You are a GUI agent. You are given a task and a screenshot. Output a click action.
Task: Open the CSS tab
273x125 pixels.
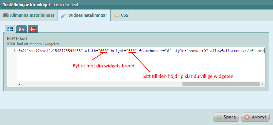[121, 15]
